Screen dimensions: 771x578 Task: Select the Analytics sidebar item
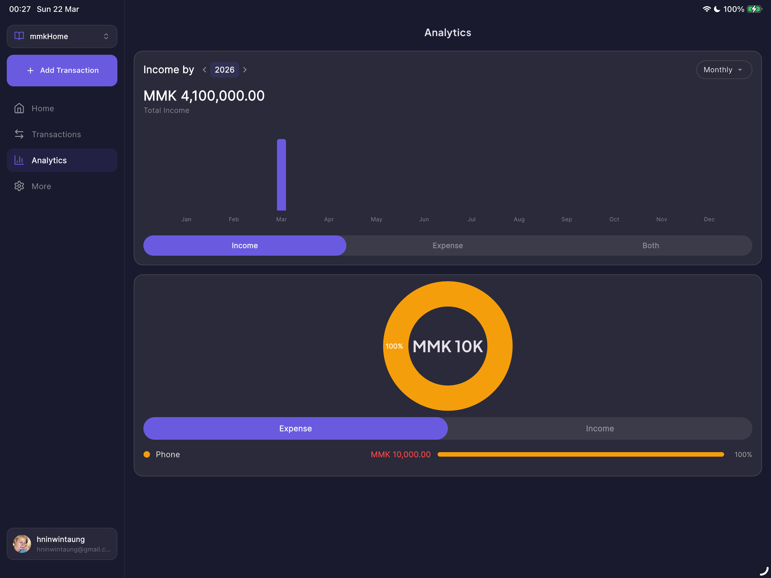point(62,160)
